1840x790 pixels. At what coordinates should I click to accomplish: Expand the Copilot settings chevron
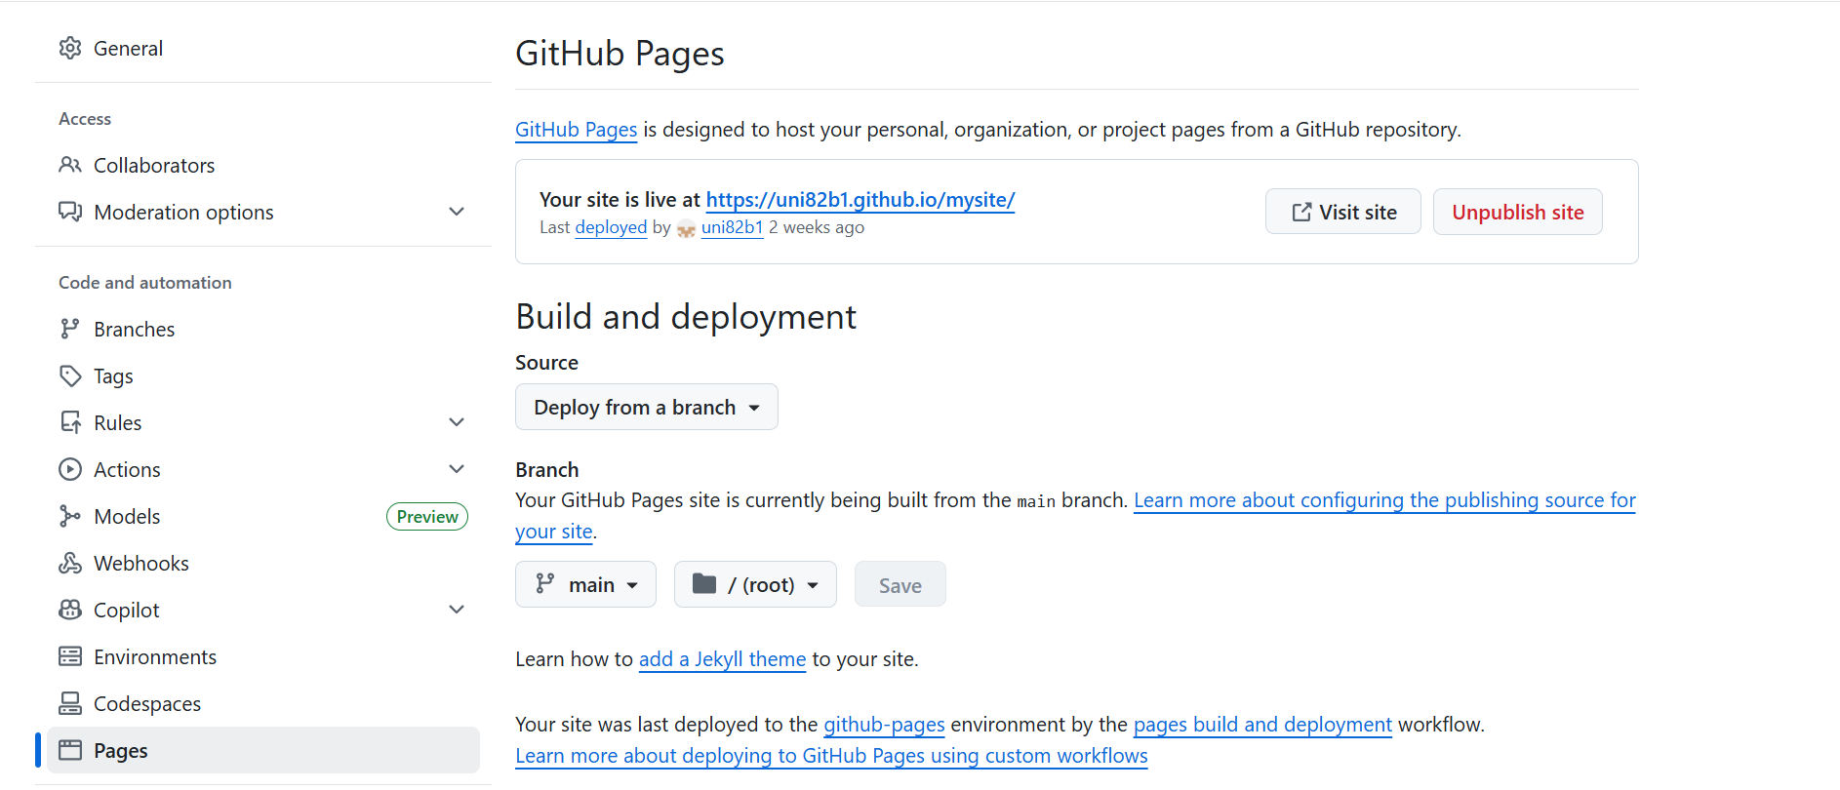tap(456, 610)
